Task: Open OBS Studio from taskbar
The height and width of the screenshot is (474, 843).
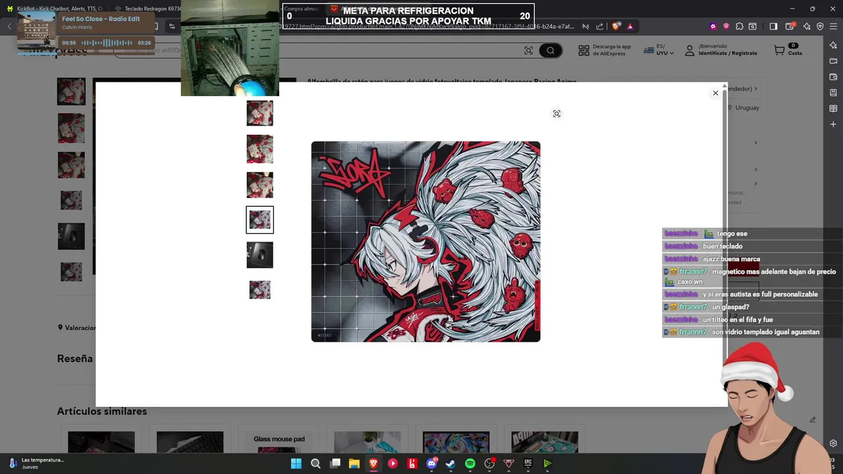Action: tap(489, 463)
